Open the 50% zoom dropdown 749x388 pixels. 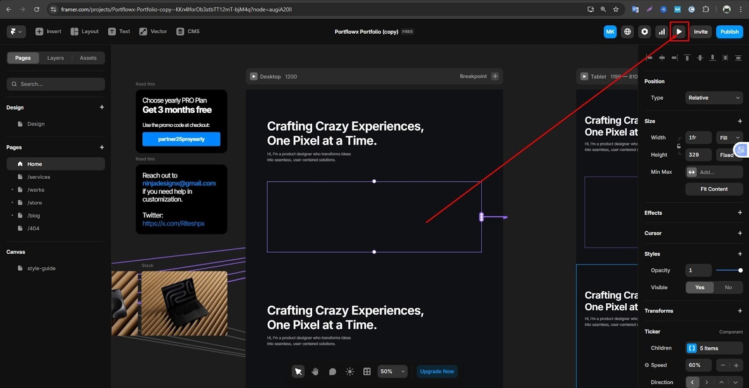coord(392,372)
